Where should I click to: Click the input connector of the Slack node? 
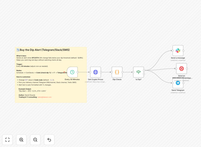(173, 51)
